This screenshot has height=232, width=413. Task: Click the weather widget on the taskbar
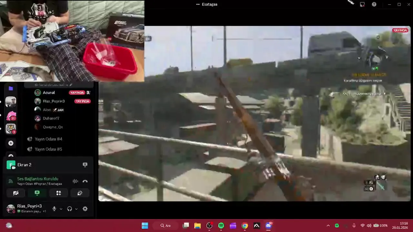coord(9,226)
